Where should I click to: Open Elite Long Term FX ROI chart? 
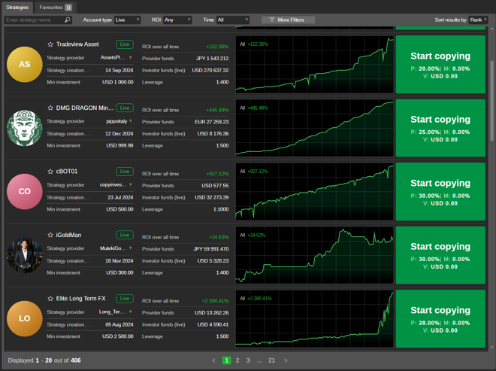coord(314,318)
